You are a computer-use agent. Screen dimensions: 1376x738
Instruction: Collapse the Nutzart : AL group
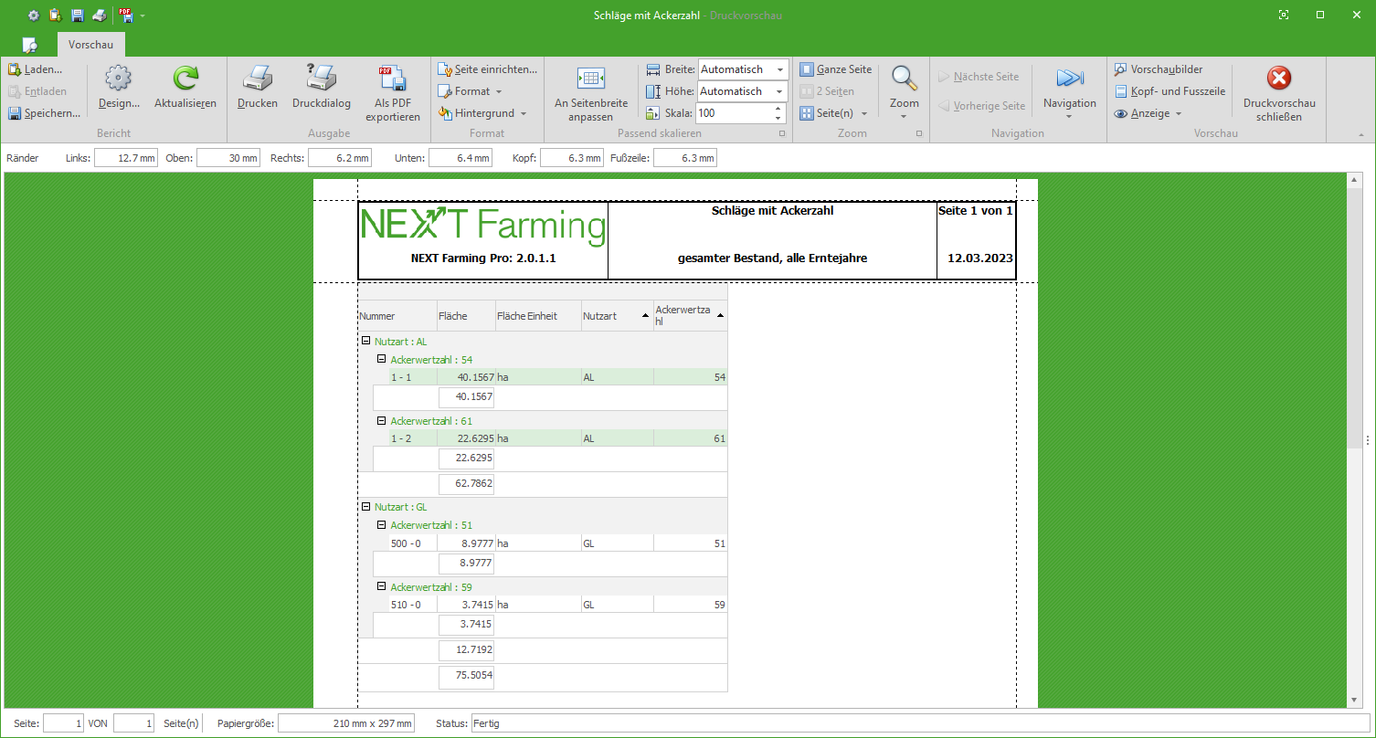point(365,342)
